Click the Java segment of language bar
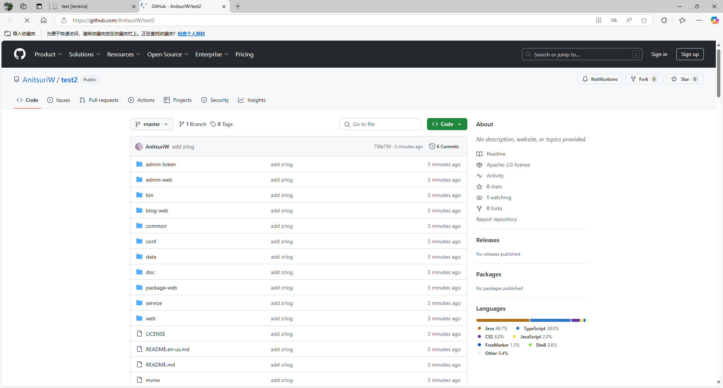The height and width of the screenshot is (388, 723). (x=502, y=320)
